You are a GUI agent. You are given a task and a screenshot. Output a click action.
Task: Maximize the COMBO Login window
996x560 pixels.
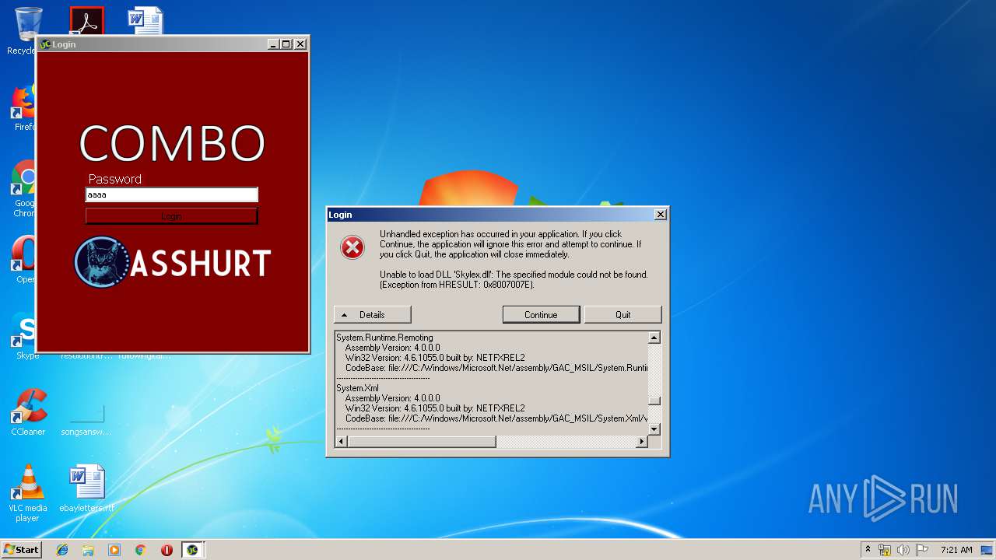(286, 44)
